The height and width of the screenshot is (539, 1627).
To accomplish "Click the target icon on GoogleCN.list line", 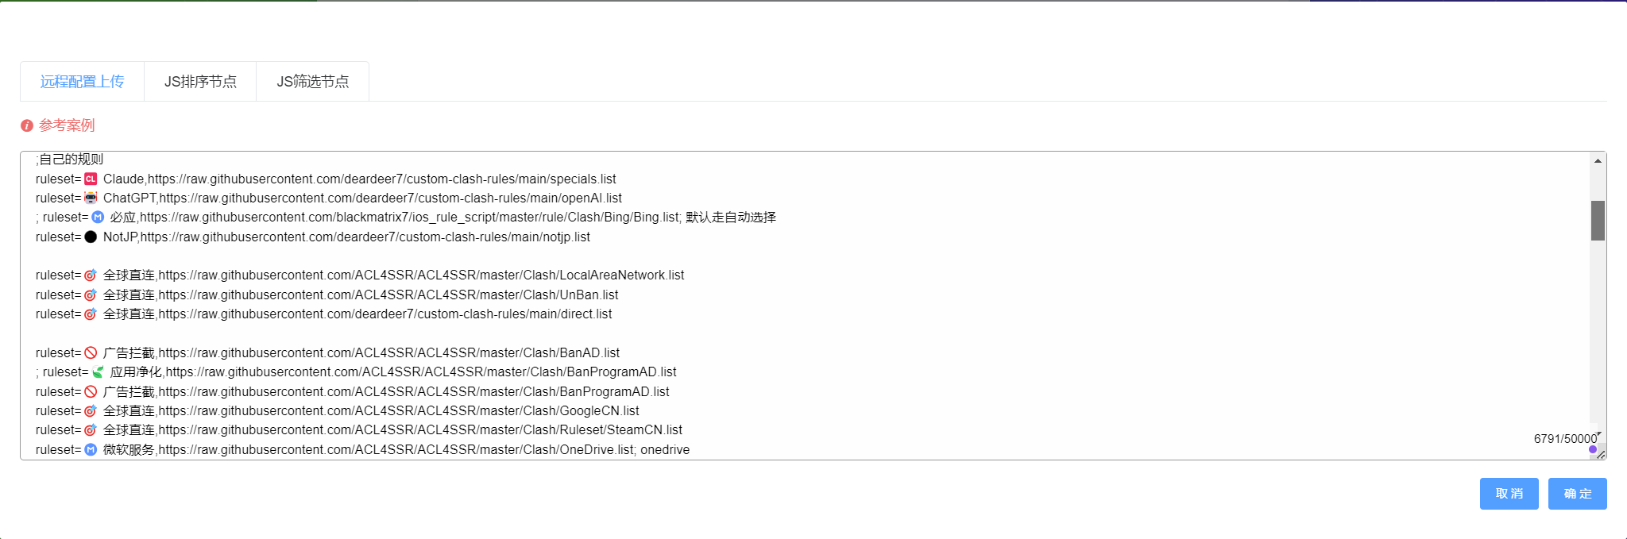I will tap(91, 411).
